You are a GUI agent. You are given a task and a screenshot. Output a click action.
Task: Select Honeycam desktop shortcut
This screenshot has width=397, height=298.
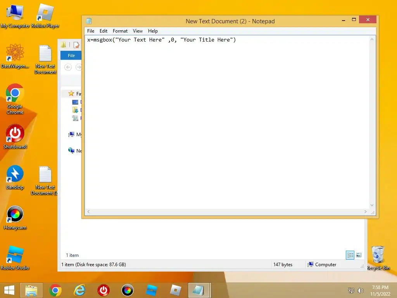[x=15, y=218]
